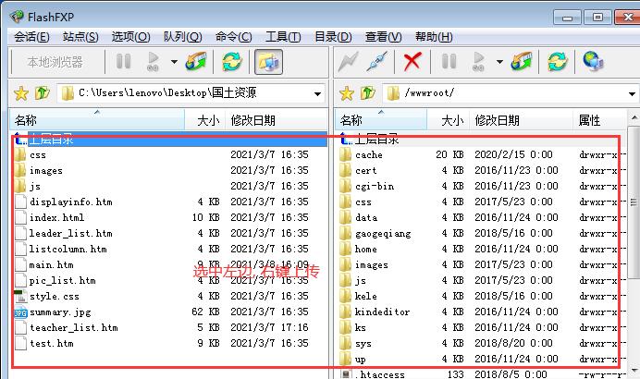Expand the local path dropdown for 国土资源
This screenshot has height=379, width=640.
tap(317, 93)
